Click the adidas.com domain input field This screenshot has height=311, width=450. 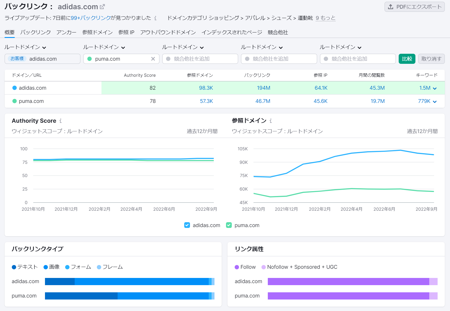click(x=42, y=59)
